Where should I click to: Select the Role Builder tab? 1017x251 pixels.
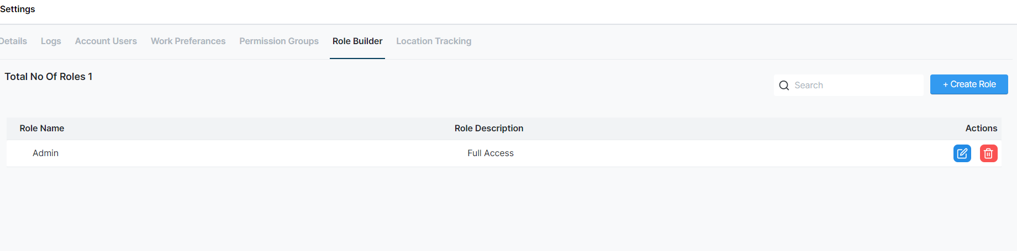click(357, 41)
